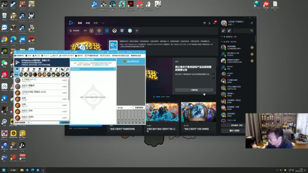Click the friend management icon beside add friend

tap(229, 31)
